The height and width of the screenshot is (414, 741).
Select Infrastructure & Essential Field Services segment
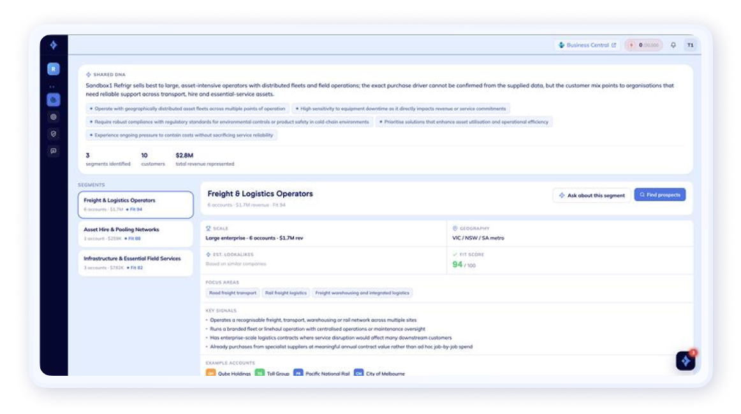136,263
